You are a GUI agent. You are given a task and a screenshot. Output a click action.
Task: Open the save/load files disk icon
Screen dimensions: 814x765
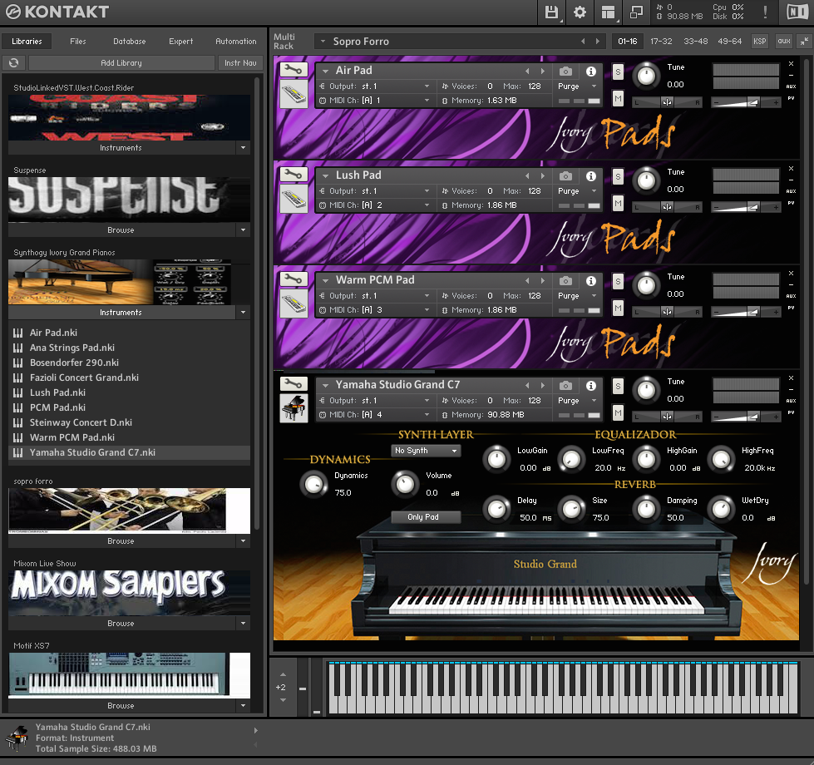coord(551,12)
